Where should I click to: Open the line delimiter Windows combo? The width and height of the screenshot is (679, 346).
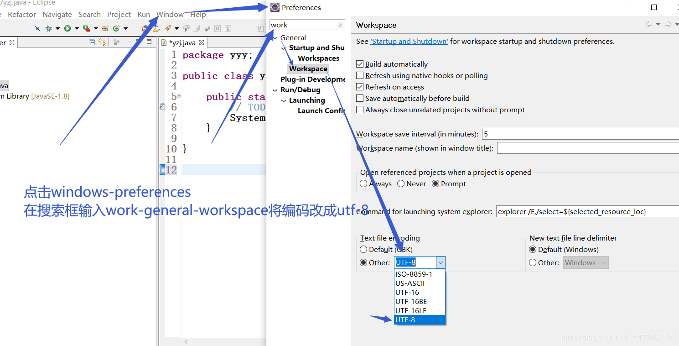[x=586, y=262]
